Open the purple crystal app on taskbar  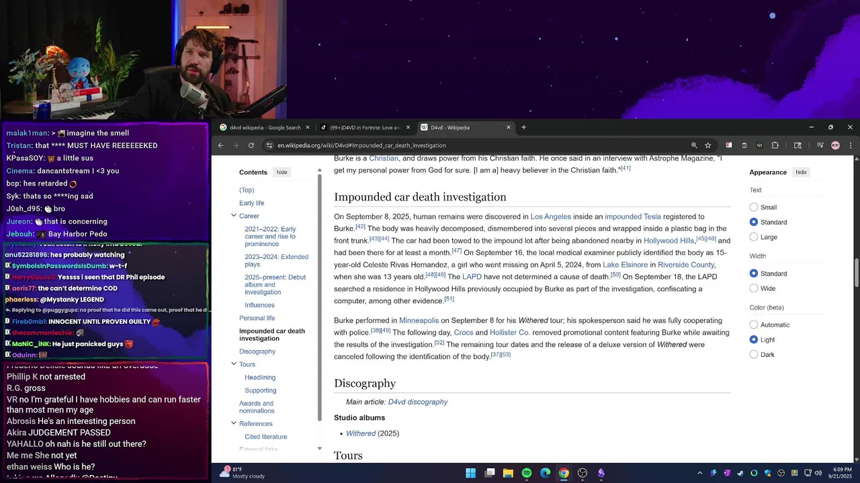click(x=601, y=473)
